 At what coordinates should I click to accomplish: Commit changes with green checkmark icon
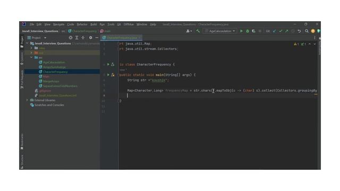coord(280,31)
